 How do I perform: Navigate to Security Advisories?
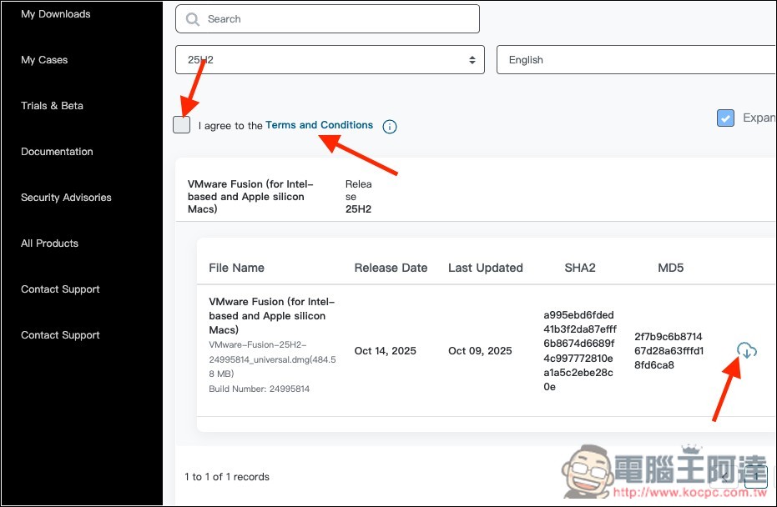click(x=66, y=198)
